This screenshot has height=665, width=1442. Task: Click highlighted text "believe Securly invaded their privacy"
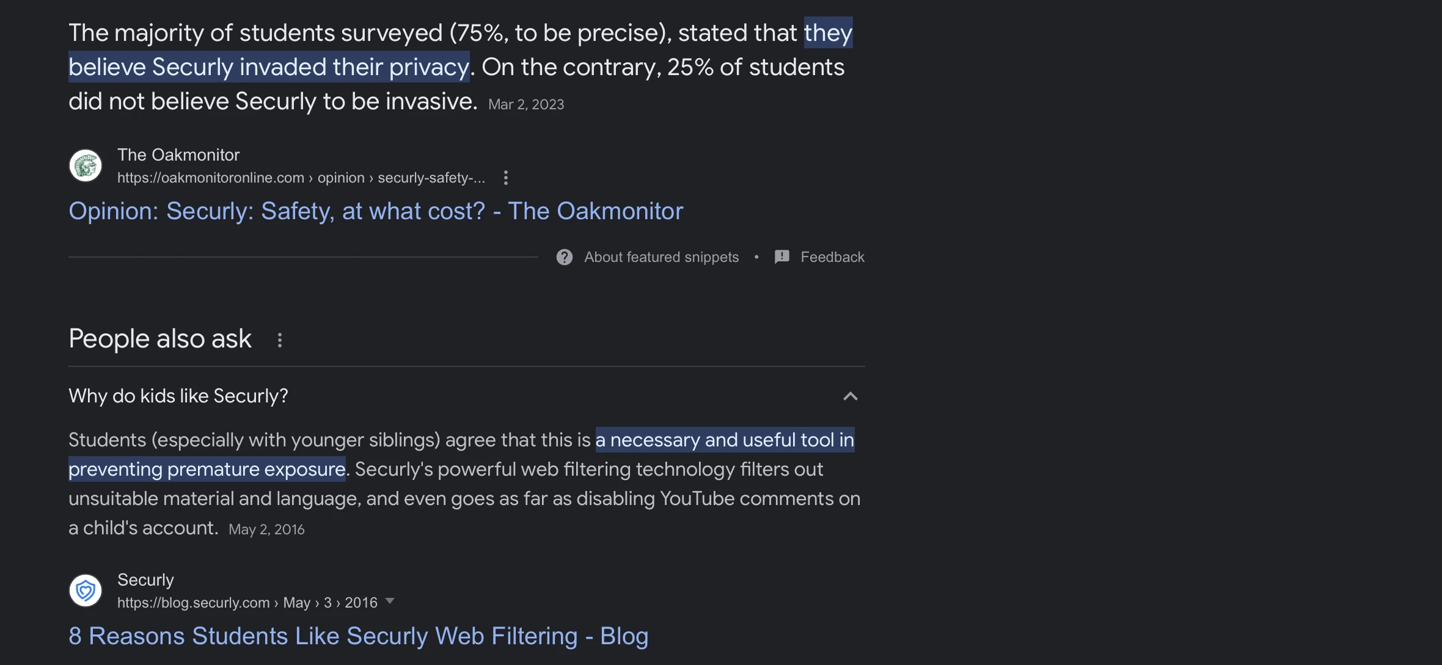(269, 67)
